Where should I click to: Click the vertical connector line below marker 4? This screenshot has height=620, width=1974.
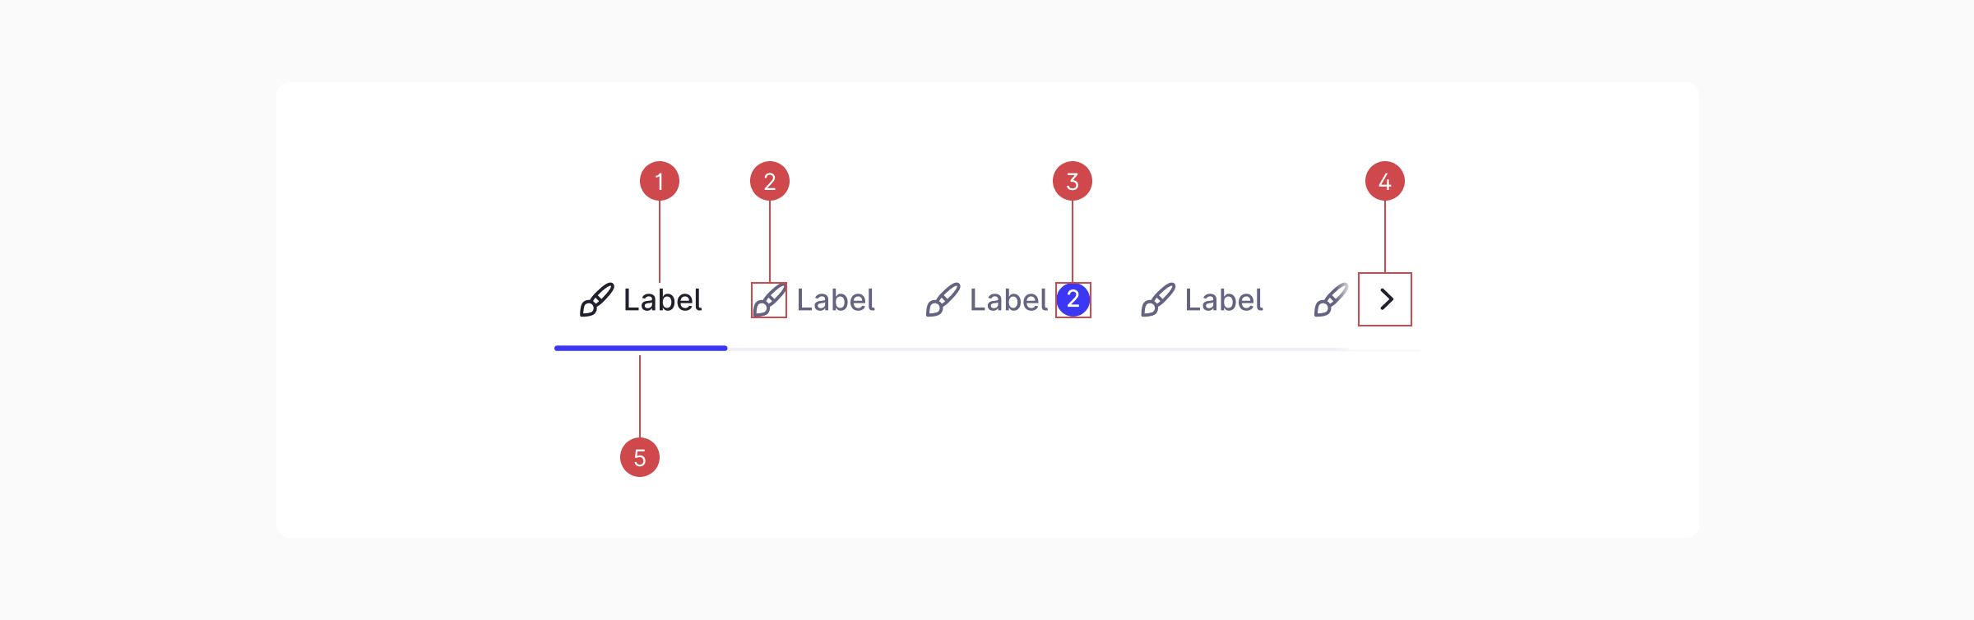pos(1385,237)
